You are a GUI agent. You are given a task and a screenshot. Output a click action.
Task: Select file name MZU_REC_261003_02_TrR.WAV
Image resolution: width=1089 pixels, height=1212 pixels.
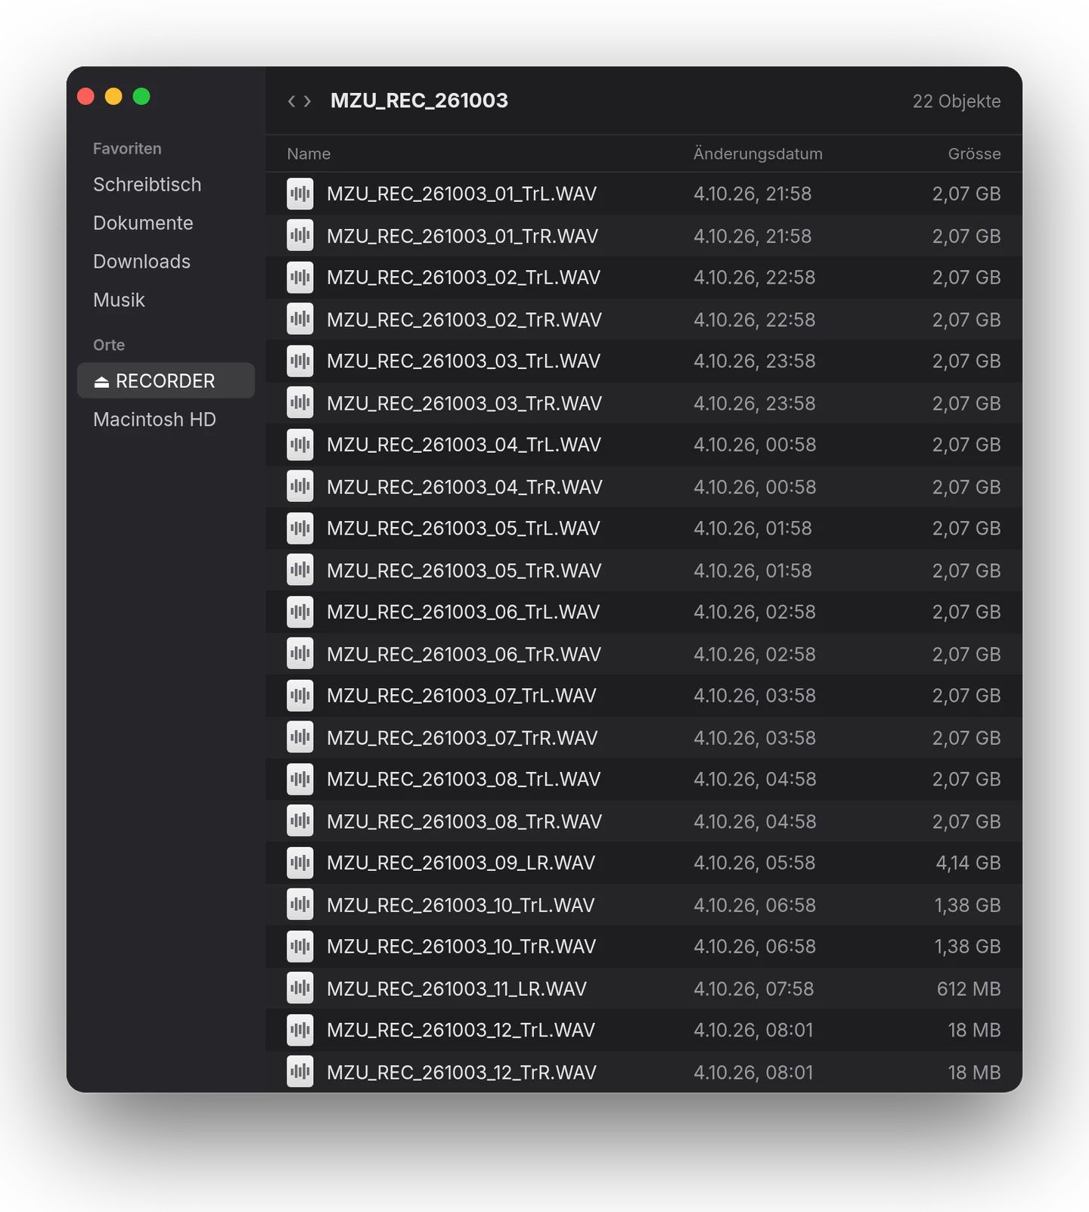click(464, 320)
